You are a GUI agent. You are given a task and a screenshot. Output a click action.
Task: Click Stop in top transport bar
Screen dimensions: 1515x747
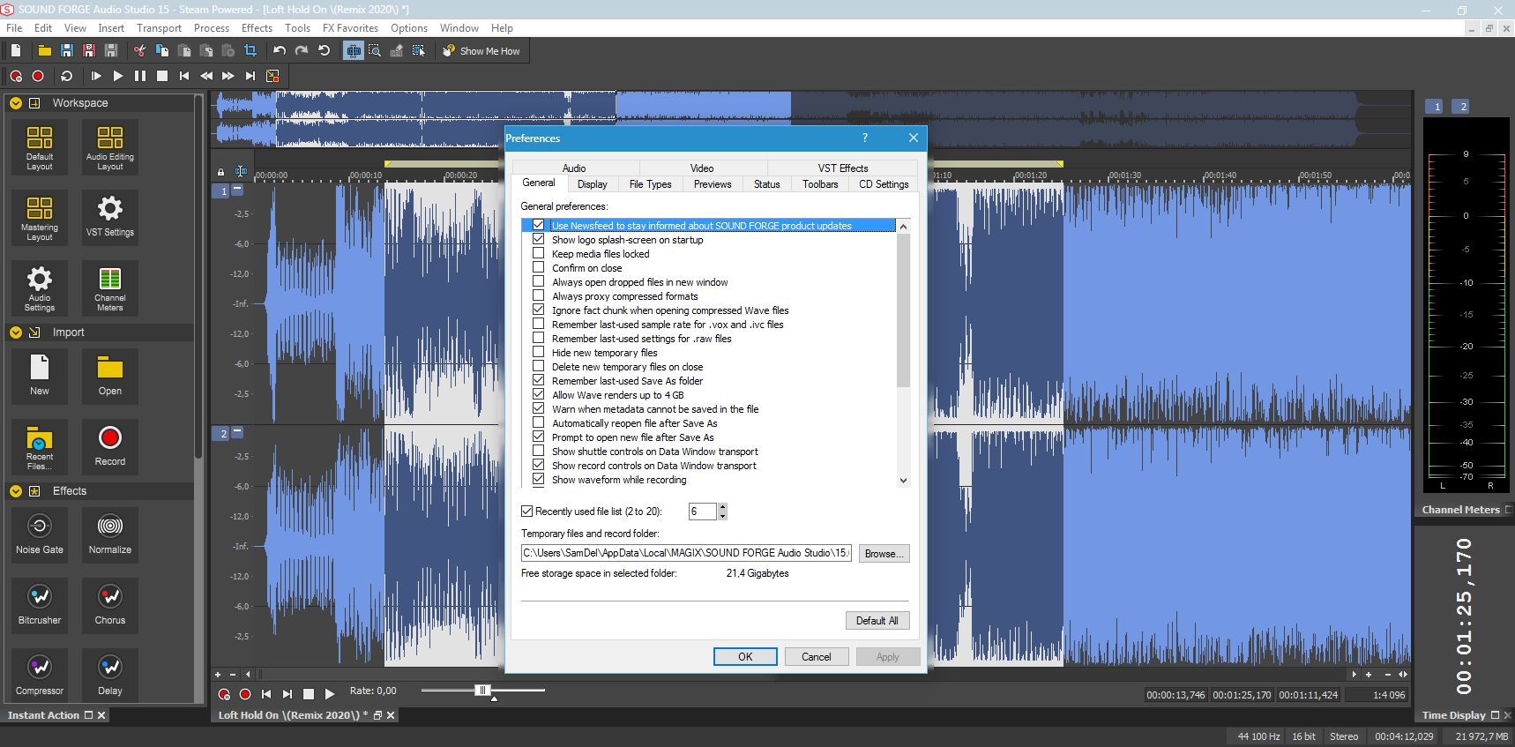[x=162, y=76]
